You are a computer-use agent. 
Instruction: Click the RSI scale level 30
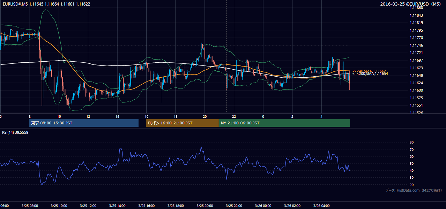[412, 178]
